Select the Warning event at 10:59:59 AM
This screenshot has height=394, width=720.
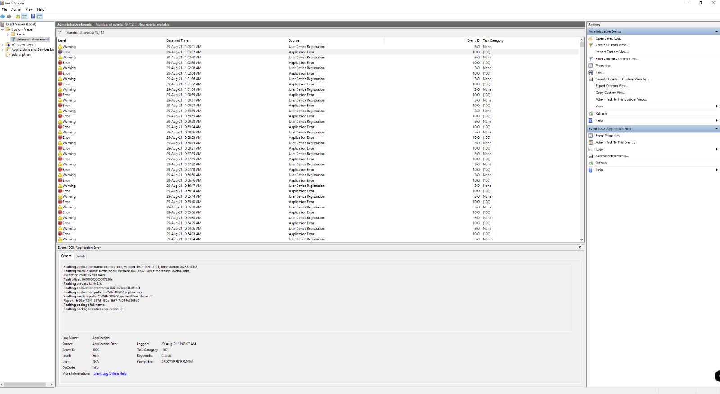(x=318, y=111)
